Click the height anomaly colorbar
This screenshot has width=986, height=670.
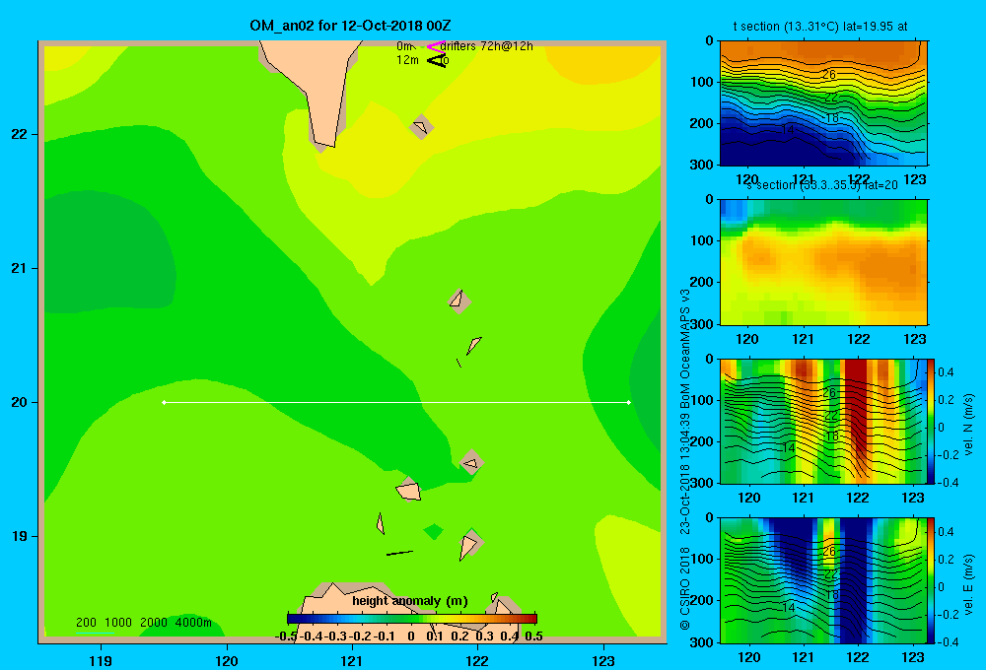click(x=412, y=619)
